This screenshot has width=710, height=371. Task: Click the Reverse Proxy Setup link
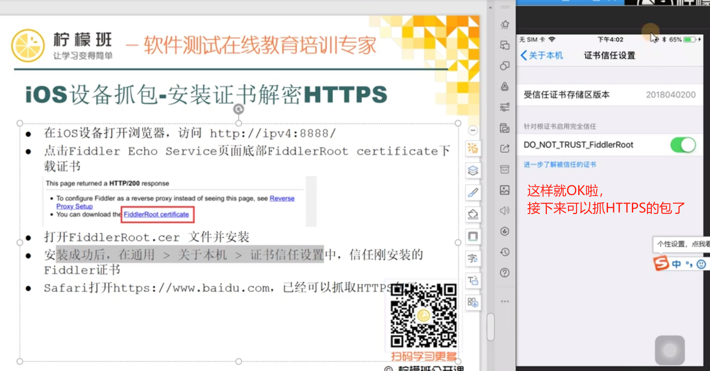(x=282, y=198)
